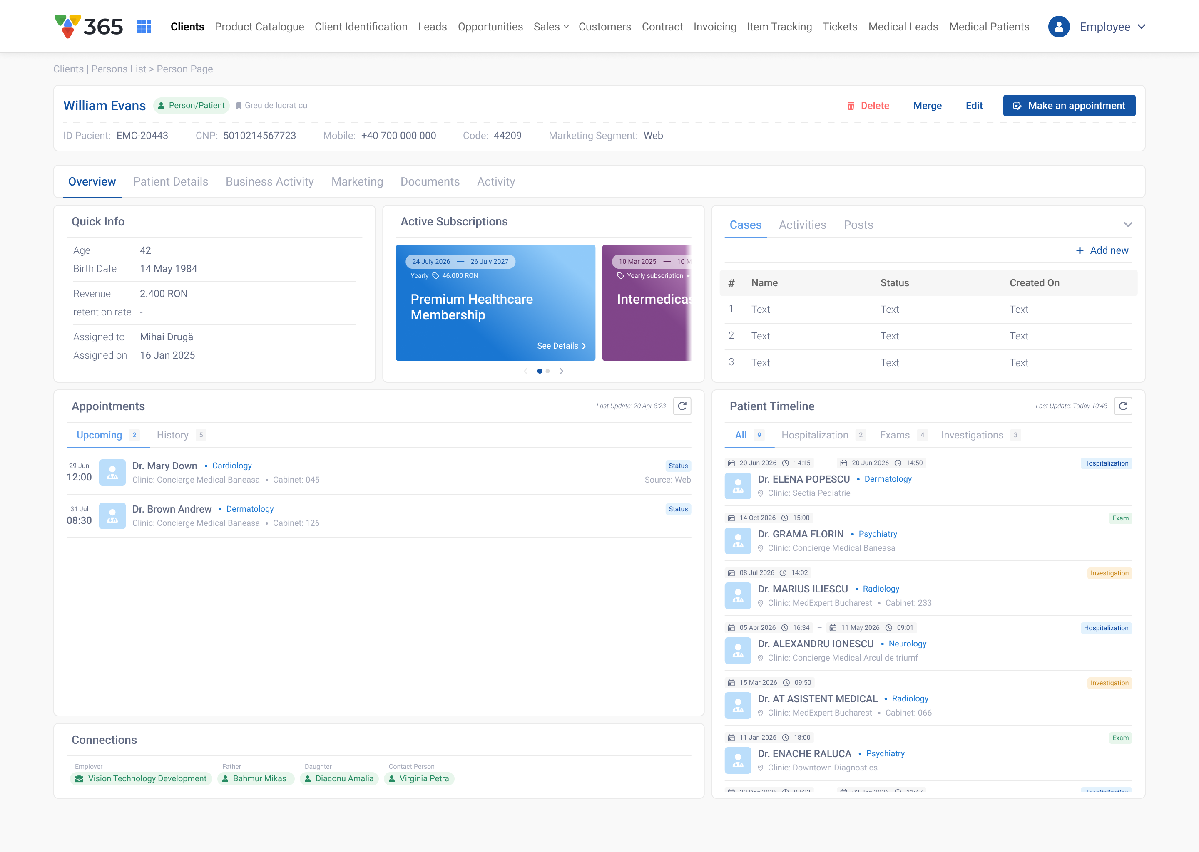The image size is (1199, 852).
Task: Go to Item Tracking menu
Action: coord(779,27)
